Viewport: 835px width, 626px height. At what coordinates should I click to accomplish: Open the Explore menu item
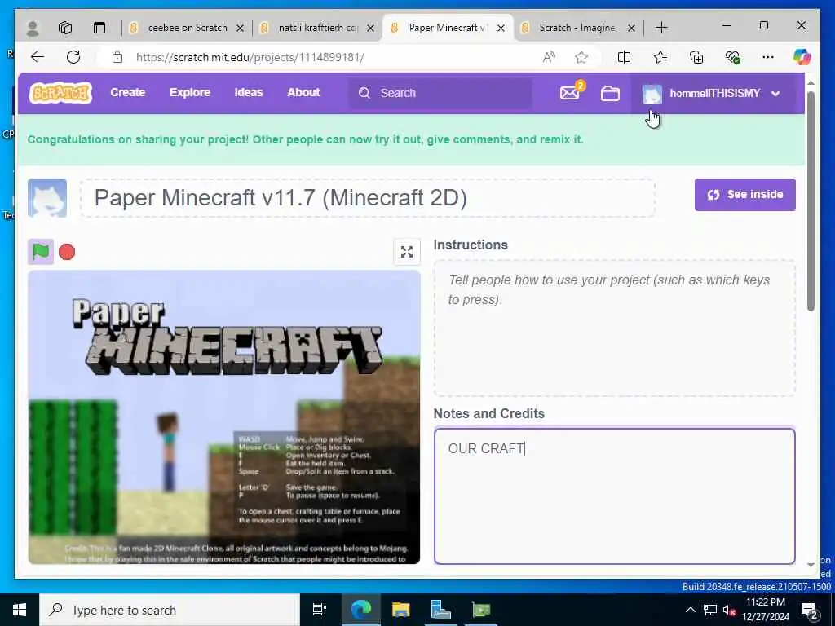click(x=189, y=92)
